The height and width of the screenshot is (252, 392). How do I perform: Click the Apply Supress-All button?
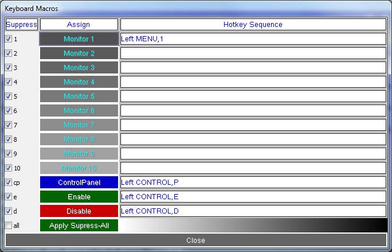(79, 226)
